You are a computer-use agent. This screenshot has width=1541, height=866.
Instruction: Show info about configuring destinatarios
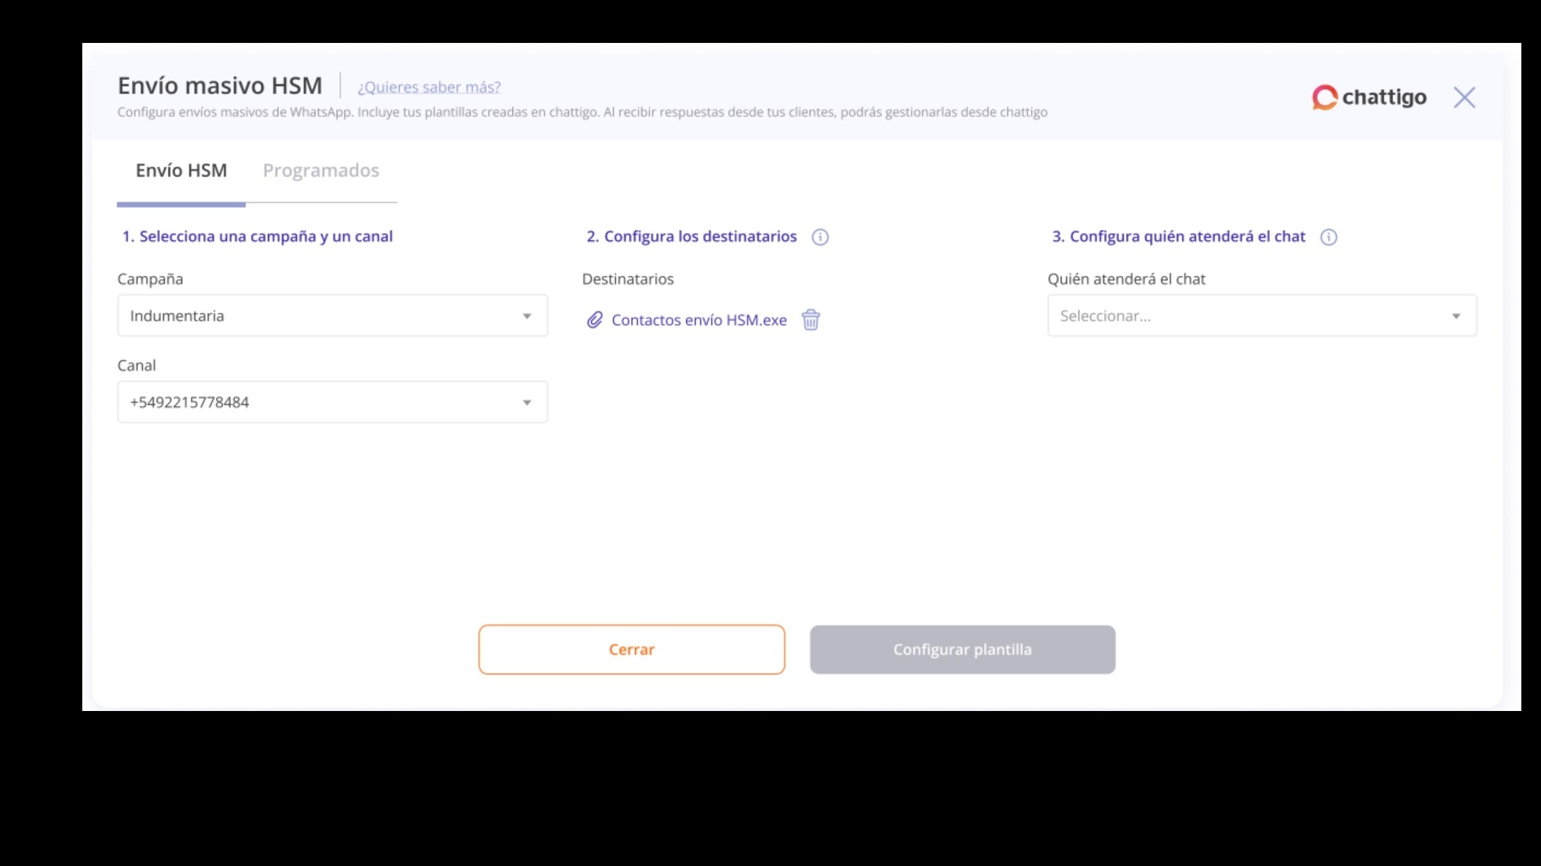tap(820, 237)
